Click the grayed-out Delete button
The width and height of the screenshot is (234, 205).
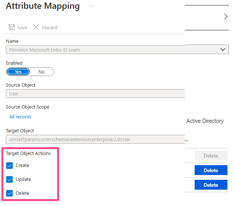(x=211, y=156)
